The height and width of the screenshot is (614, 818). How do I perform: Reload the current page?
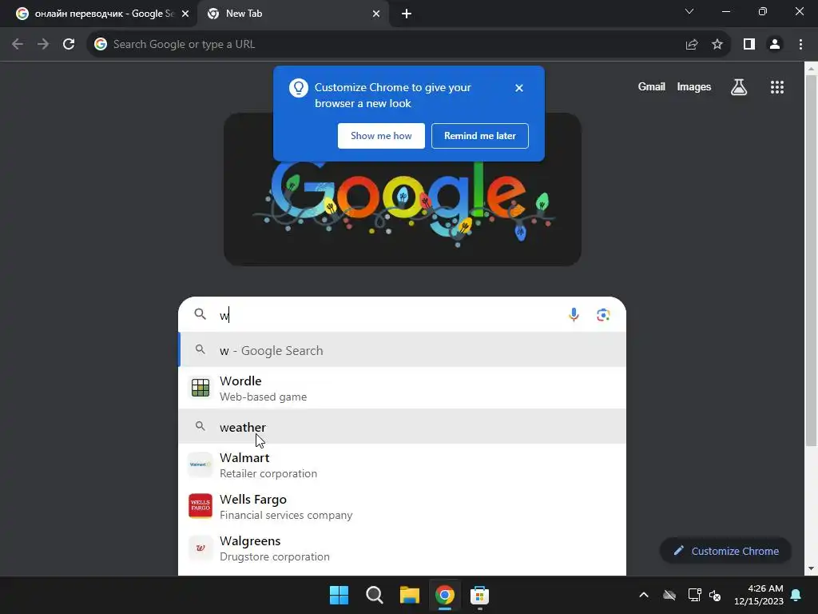(69, 45)
